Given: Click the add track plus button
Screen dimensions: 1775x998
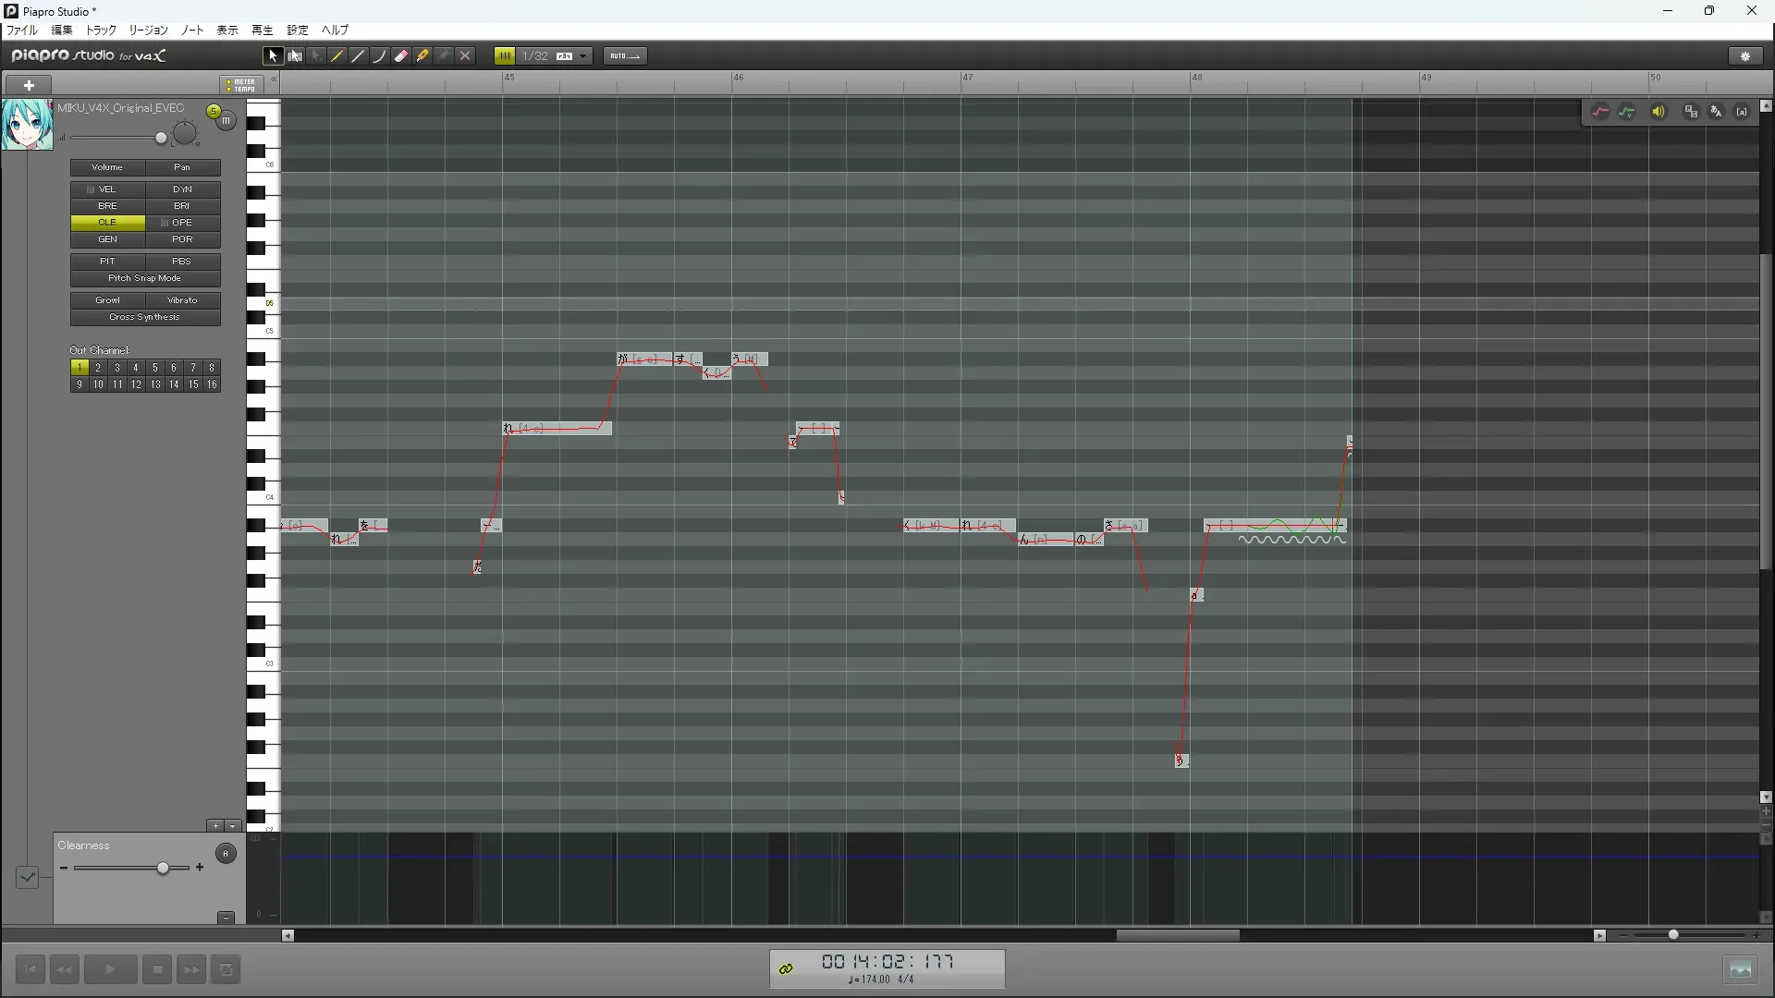Looking at the screenshot, I should [x=29, y=85].
